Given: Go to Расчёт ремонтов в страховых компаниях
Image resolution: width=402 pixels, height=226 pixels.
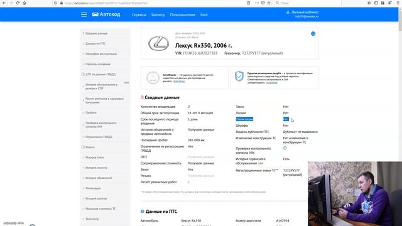Looking at the screenshot, I should click(106, 100).
